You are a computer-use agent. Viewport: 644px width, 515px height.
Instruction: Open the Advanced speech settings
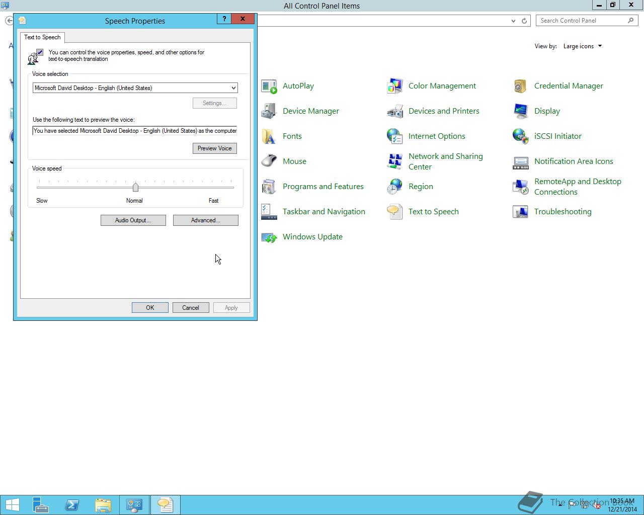[x=205, y=220]
